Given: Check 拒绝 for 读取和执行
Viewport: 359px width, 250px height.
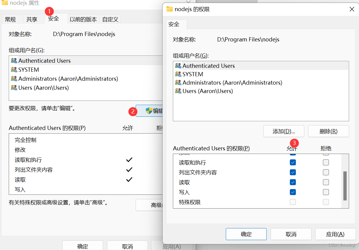Looking at the screenshot, I should 326,162.
